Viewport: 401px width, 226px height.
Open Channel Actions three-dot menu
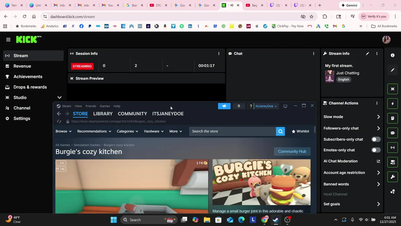click(x=377, y=103)
